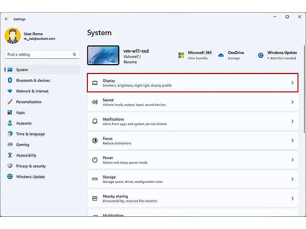Open Storage via its chevron
Screen dimensions: 306x229
pos(292,179)
